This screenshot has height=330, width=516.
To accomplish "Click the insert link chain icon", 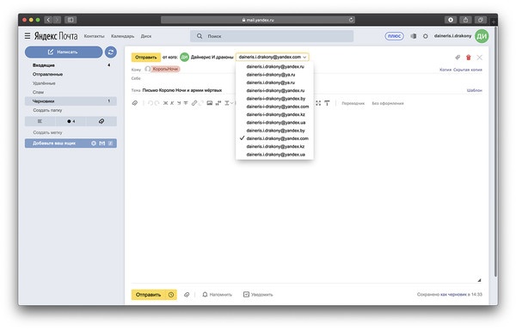I will [x=194, y=103].
